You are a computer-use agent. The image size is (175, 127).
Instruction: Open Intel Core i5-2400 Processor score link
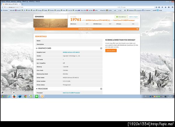(x=124, y=20)
